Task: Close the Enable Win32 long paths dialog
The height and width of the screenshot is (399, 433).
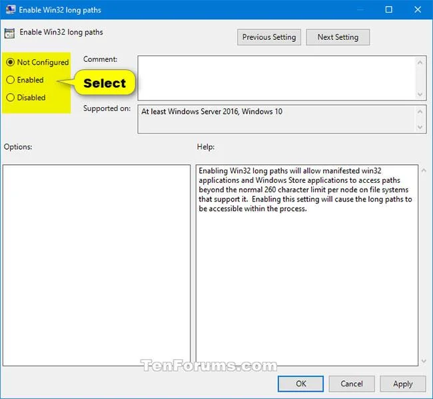Action: click(418, 10)
